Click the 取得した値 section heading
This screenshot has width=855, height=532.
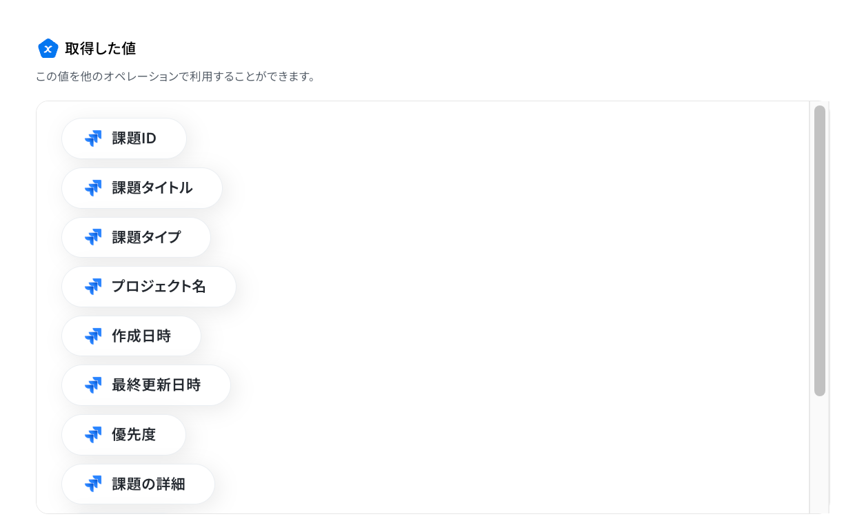[x=100, y=49]
